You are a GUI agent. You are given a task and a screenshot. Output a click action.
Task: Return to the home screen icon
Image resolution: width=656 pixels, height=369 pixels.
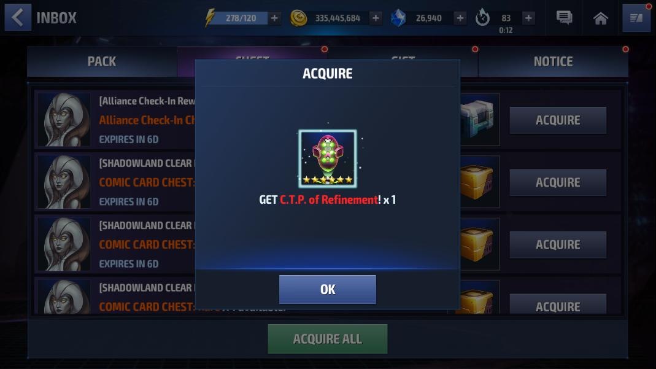point(600,18)
